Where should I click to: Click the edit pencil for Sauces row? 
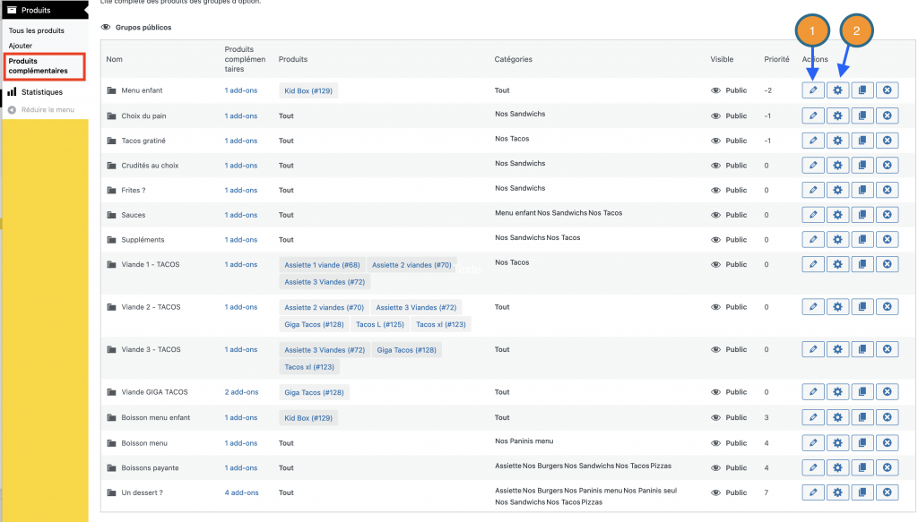point(813,215)
